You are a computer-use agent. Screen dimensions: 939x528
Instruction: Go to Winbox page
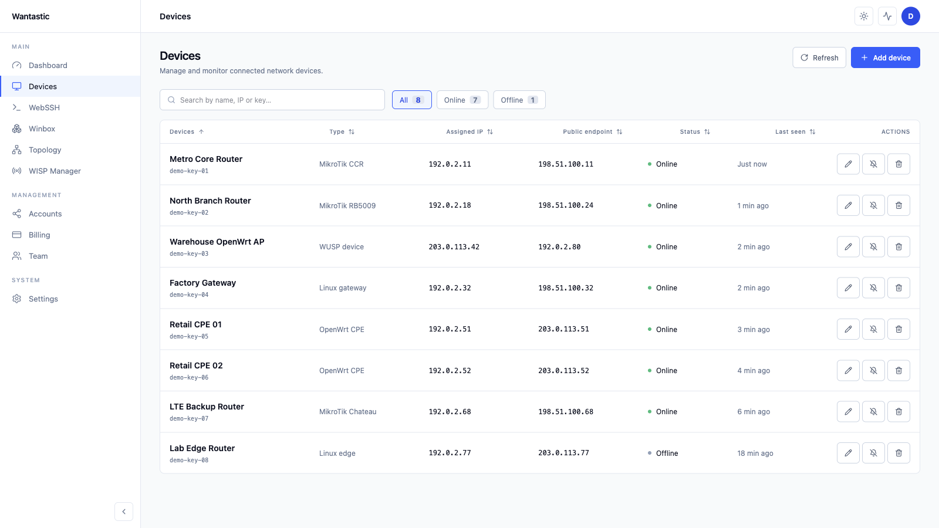point(70,128)
